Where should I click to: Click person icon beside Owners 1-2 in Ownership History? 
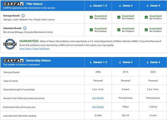[91, 62]
